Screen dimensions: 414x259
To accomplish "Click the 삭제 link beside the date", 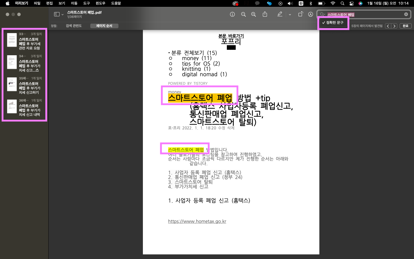I will 231,128.
